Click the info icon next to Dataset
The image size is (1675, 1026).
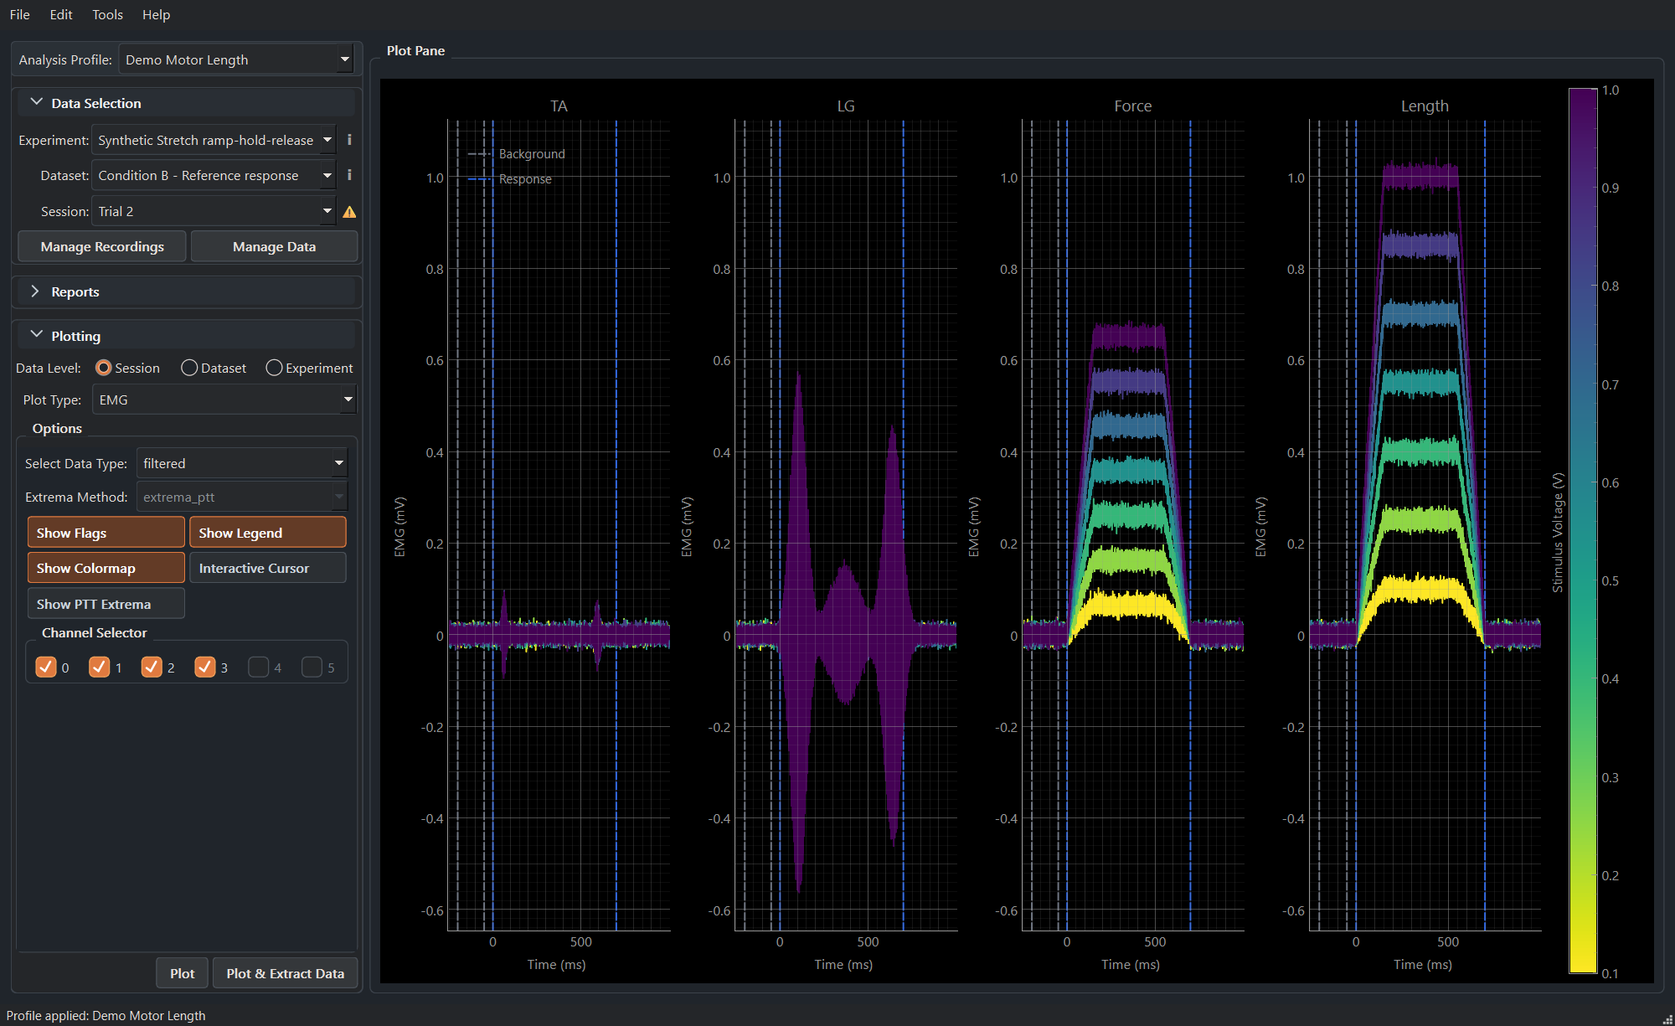coord(349,175)
